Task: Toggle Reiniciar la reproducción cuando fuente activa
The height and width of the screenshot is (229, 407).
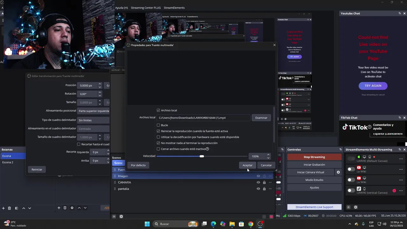Action: [158, 131]
